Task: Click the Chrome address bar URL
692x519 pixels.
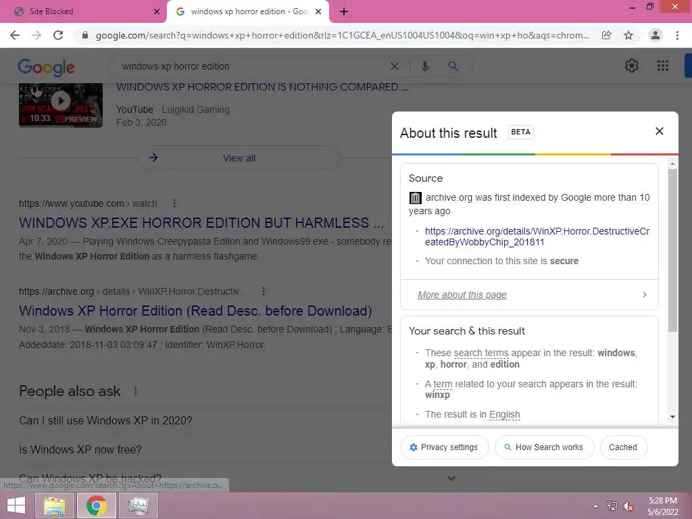Action: click(x=343, y=35)
